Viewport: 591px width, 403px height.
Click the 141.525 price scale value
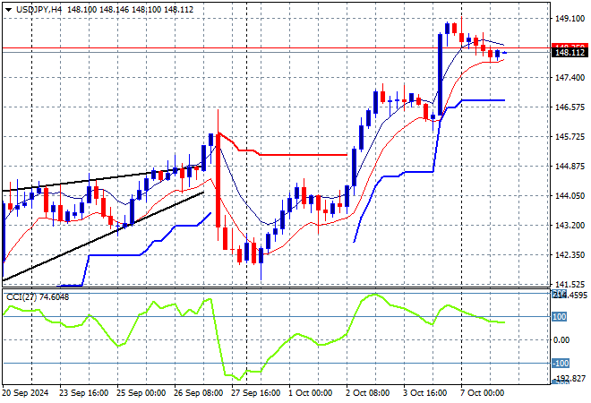570,284
